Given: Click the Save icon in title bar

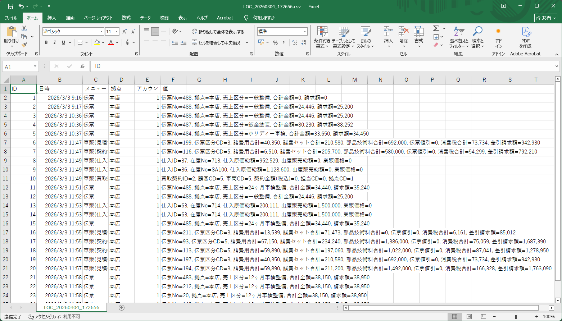Looking at the screenshot, I should click(x=10, y=6).
